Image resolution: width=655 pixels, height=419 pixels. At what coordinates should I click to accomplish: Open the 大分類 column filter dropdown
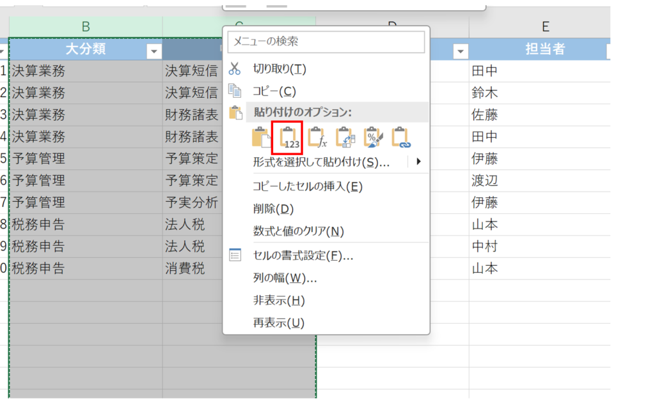(x=154, y=50)
